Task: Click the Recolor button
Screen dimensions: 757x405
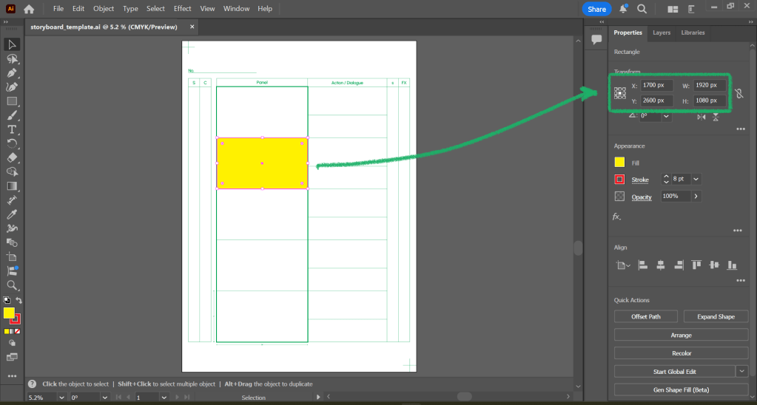Action: tap(682, 353)
